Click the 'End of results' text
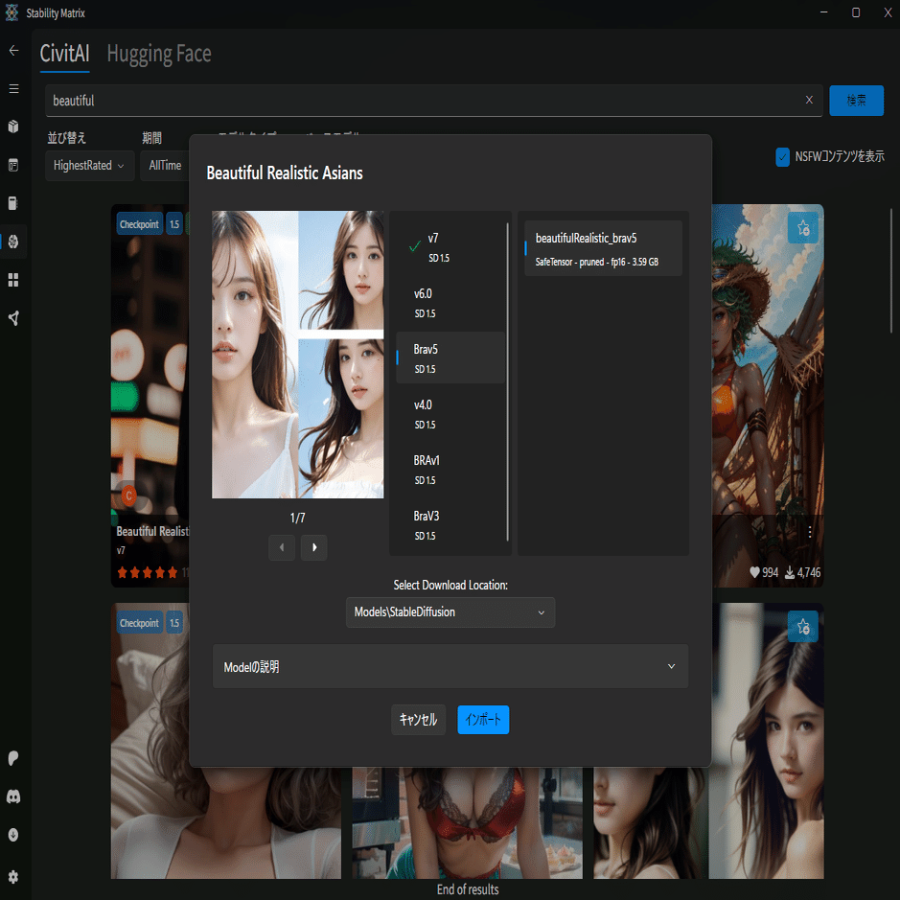Screen dimensions: 900x900 point(468,889)
